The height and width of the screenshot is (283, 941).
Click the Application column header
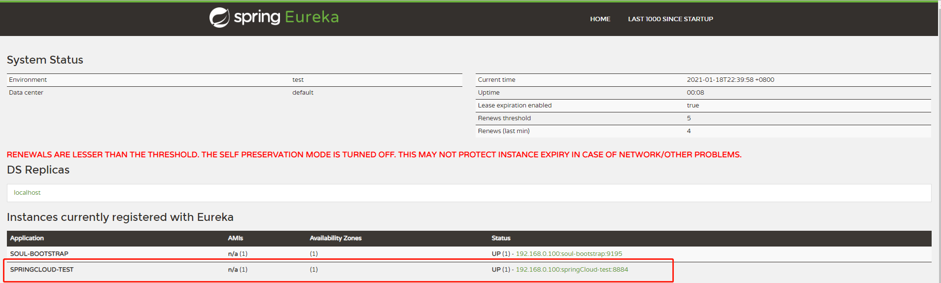tap(27, 238)
